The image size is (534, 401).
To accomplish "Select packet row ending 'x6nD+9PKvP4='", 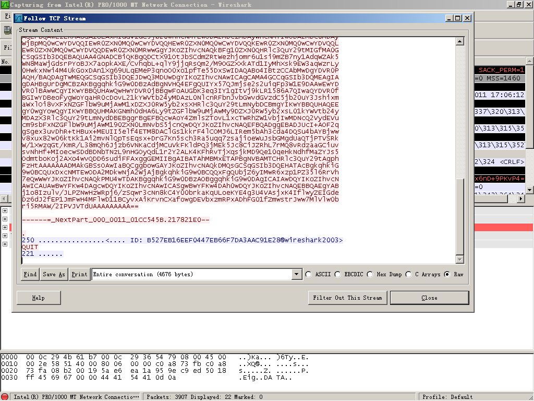I will (500, 179).
